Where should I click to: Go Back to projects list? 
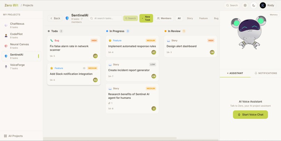55,18
